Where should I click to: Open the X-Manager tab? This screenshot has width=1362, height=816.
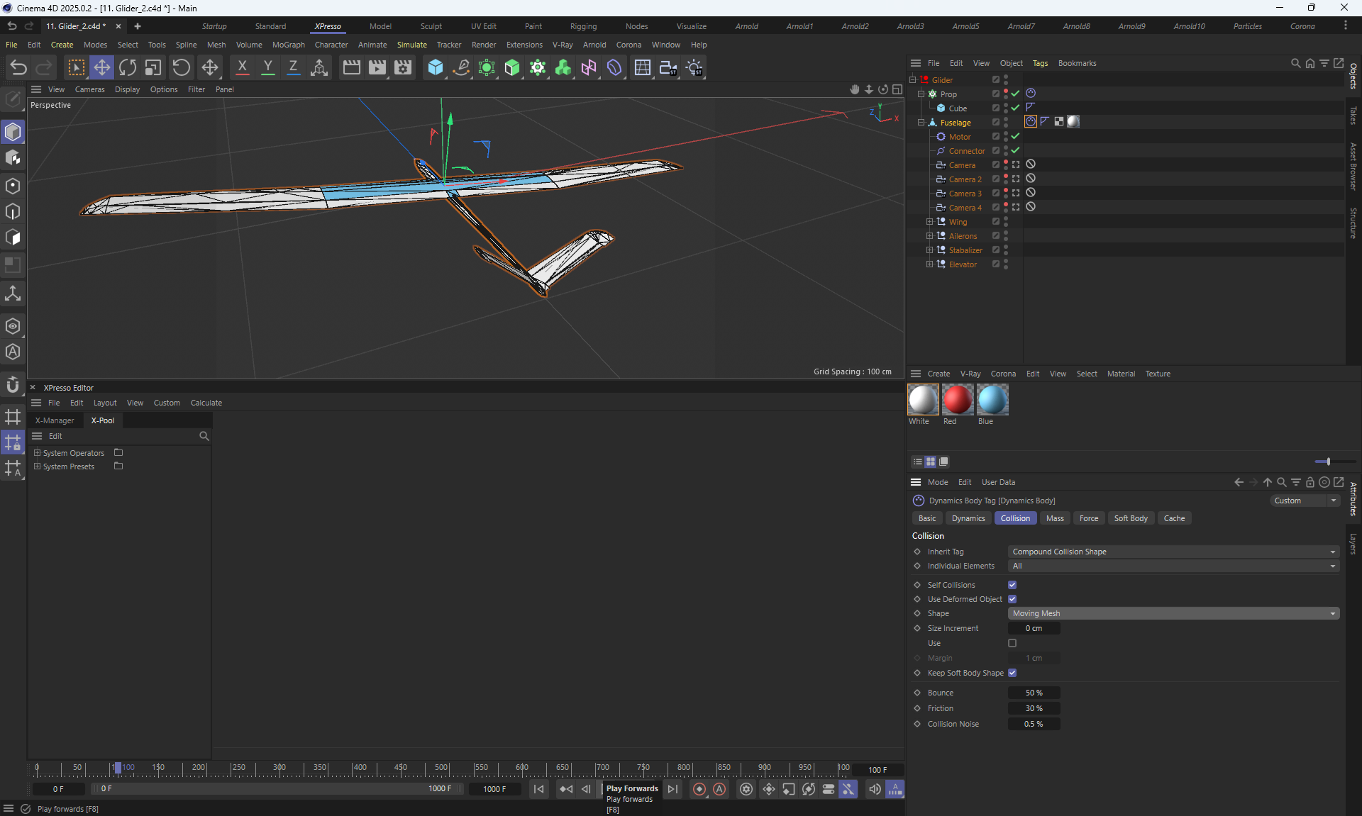tap(55, 420)
